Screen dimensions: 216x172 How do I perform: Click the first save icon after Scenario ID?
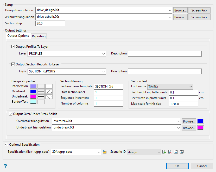pyautogui.click(x=176, y=152)
